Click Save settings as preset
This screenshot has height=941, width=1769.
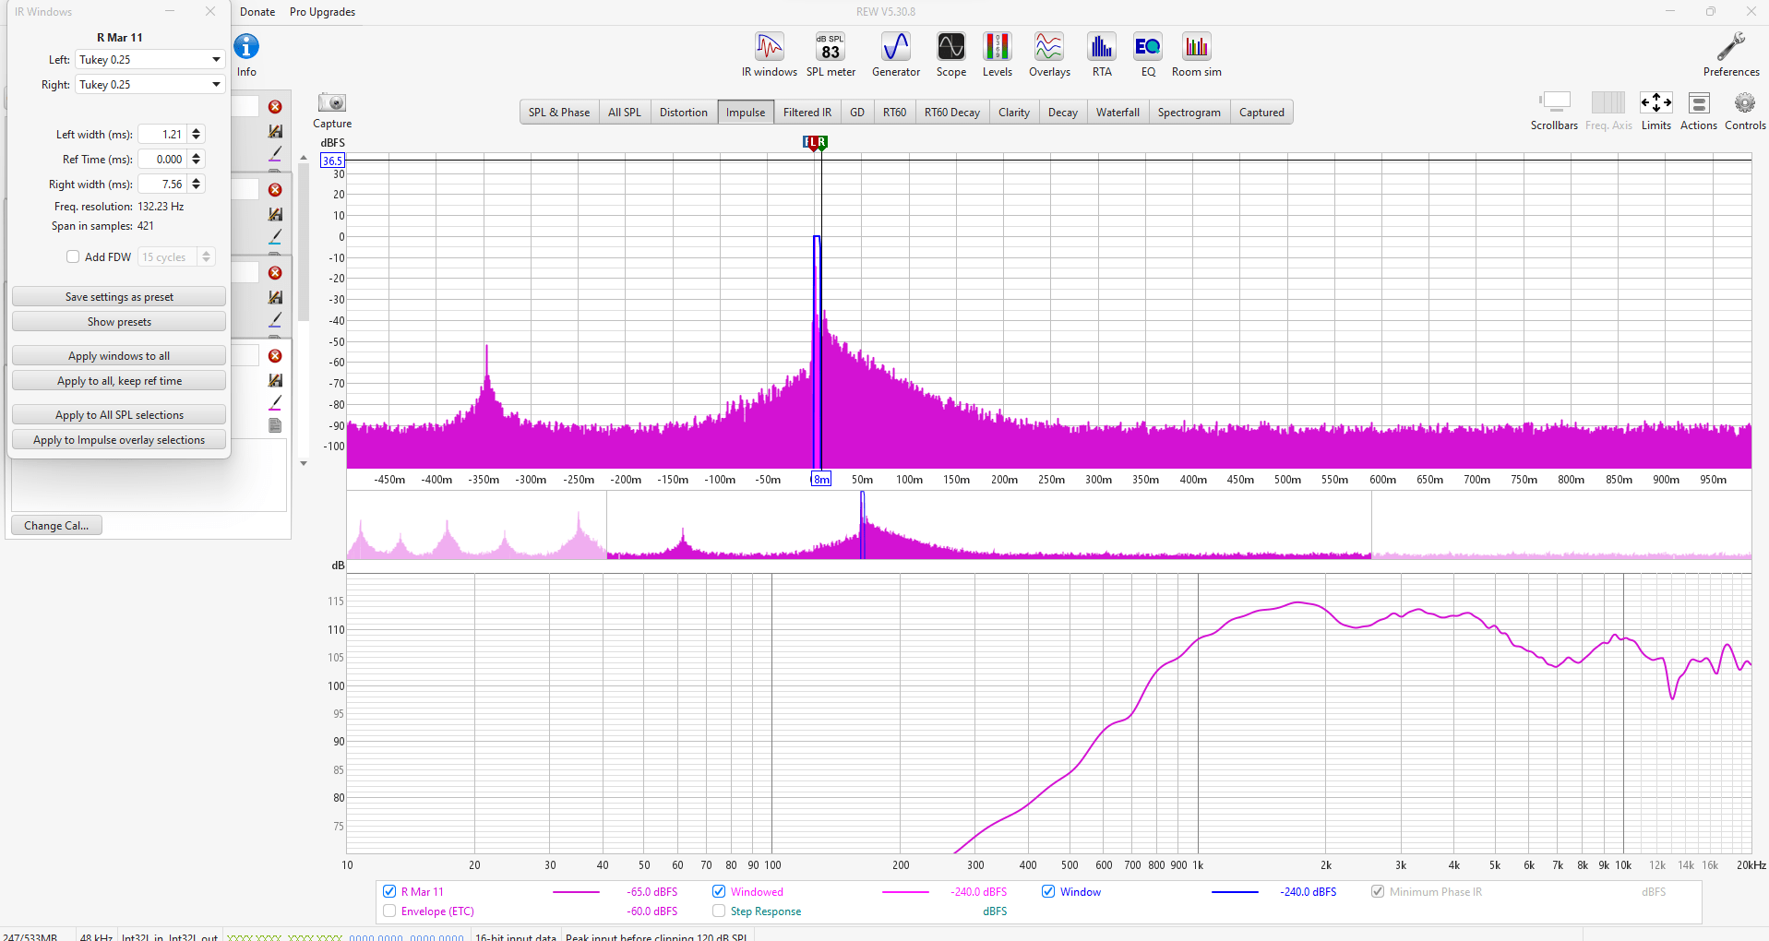click(119, 297)
